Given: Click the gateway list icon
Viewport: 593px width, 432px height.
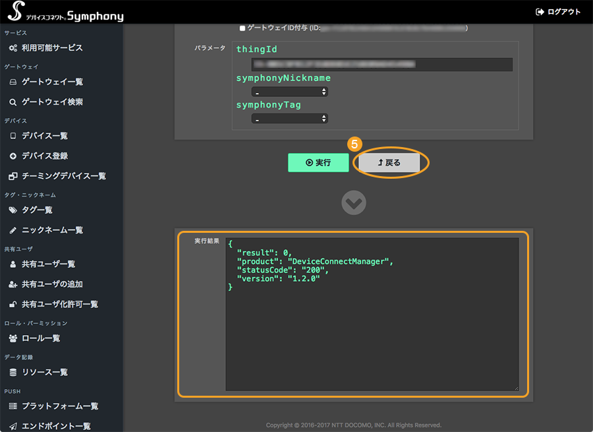Looking at the screenshot, I should (13, 82).
